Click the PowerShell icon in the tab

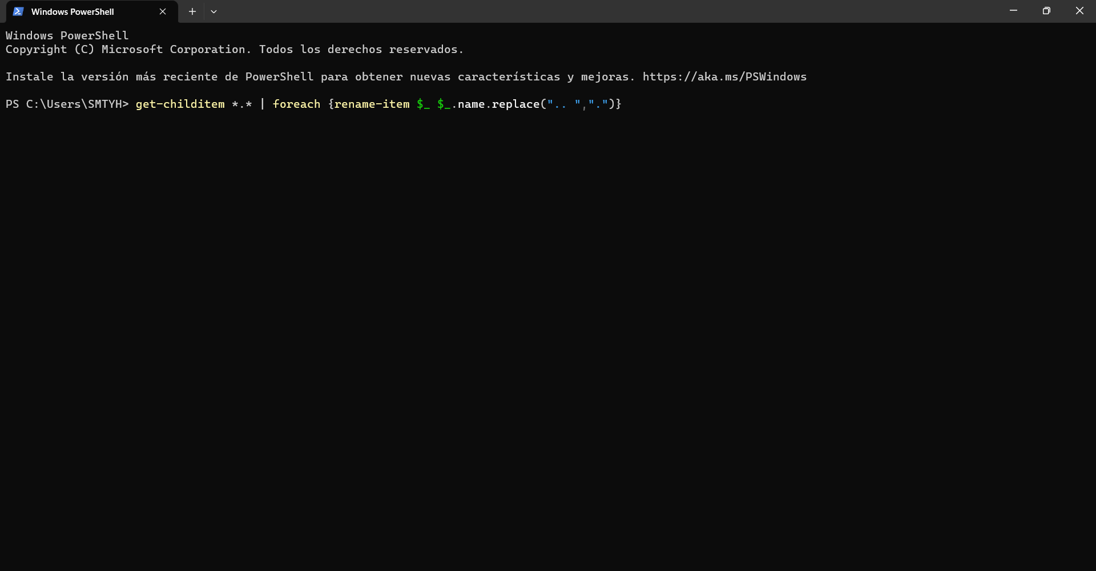[x=18, y=11]
